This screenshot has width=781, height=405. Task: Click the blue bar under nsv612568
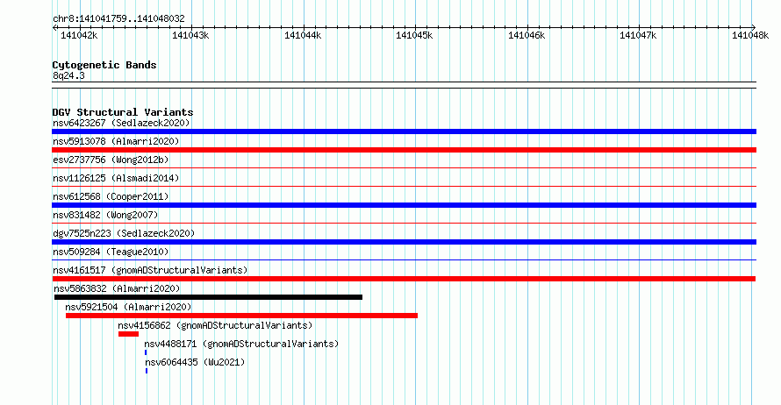pos(404,205)
